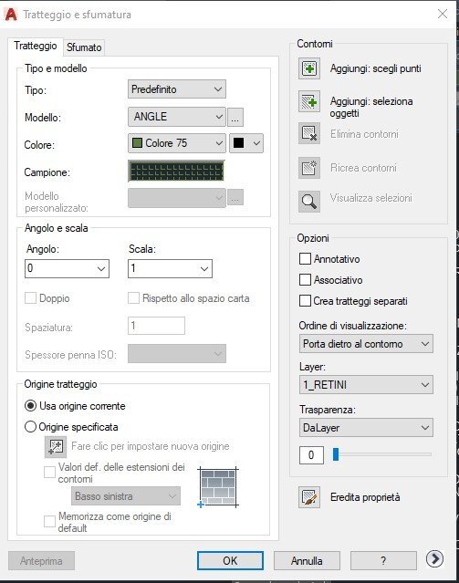Click the Elimina contorni icon

click(x=309, y=133)
